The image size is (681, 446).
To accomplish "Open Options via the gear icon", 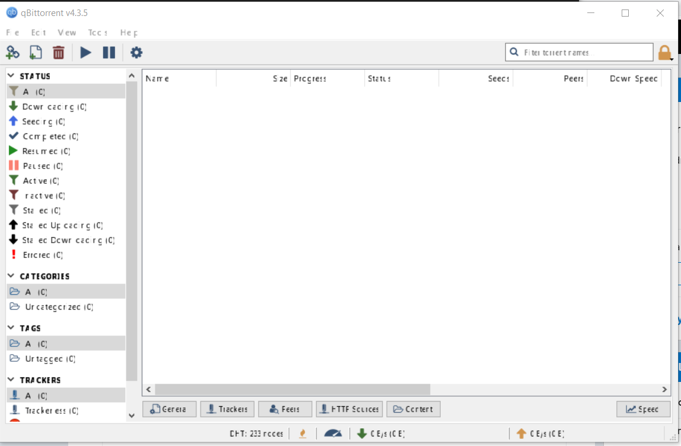I will point(136,53).
